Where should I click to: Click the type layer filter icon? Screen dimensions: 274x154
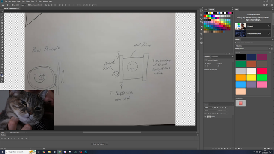tap(220, 107)
